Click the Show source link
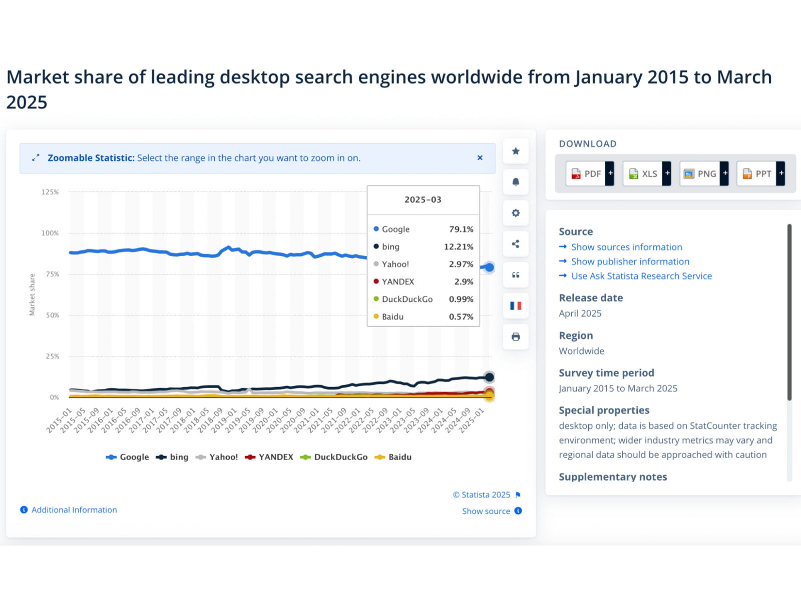Image resolution: width=801 pixels, height=607 pixels. pyautogui.click(x=486, y=511)
